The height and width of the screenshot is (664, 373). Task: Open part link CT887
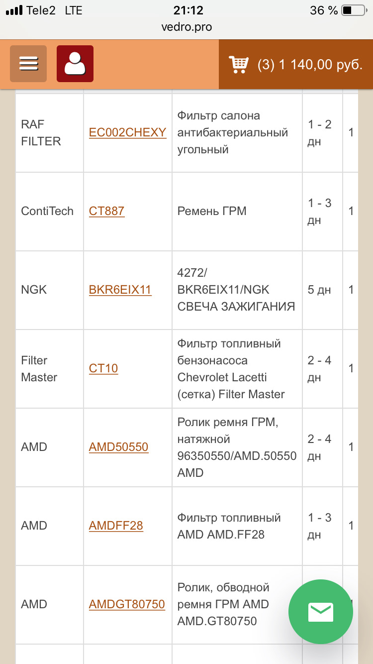pos(106,211)
